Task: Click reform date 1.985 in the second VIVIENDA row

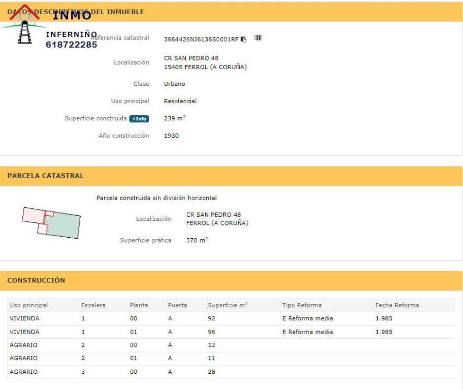Action: tap(384, 332)
